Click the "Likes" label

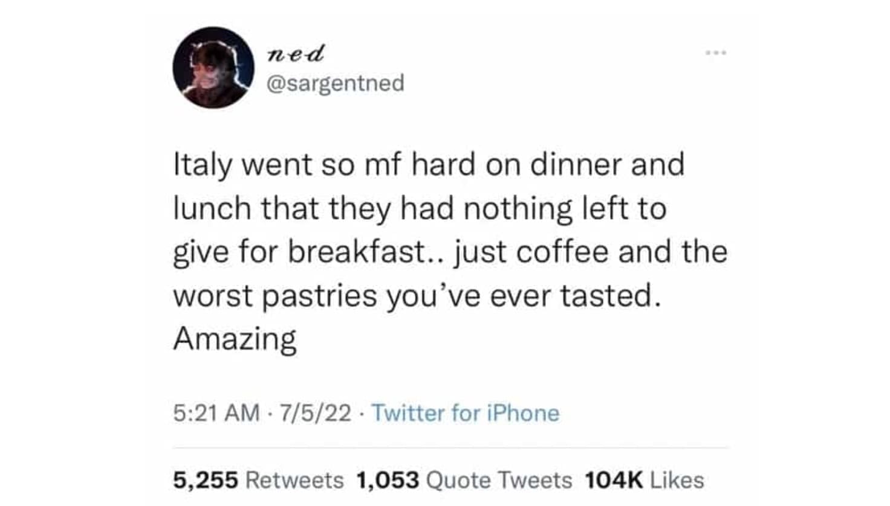pyautogui.click(x=677, y=480)
